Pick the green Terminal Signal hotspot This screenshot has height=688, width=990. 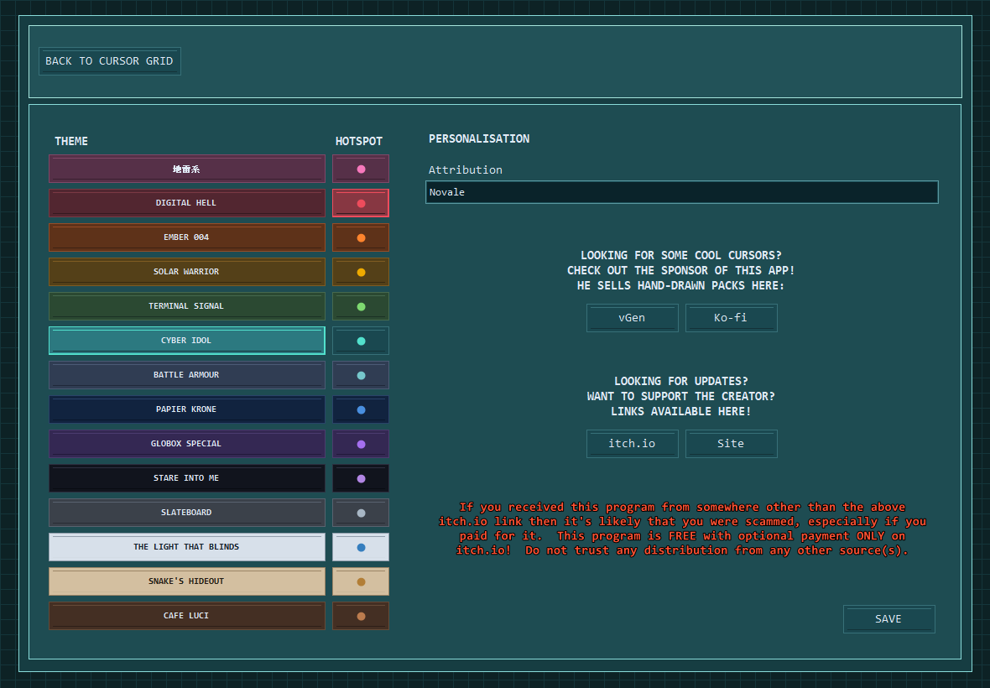click(361, 306)
